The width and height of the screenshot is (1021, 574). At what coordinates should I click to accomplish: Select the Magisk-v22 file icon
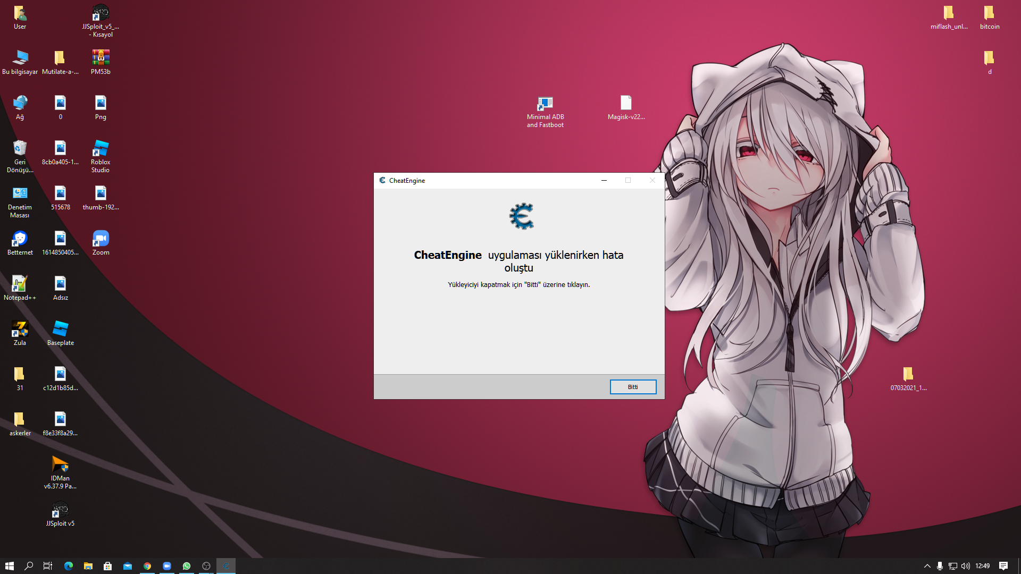pyautogui.click(x=626, y=104)
